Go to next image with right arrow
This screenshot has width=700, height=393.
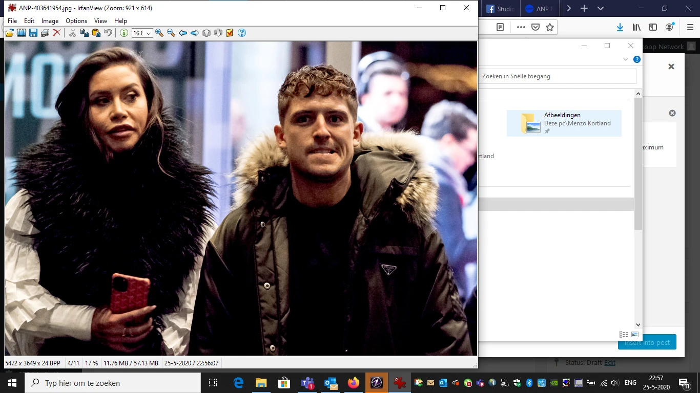coord(195,33)
